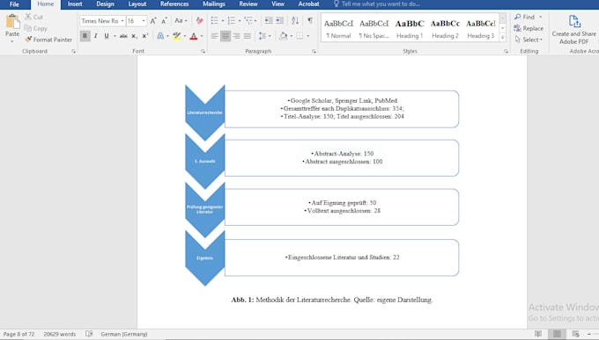Viewport: 599px width, 340px height.
Task: Open font color dropdown arrow
Action: pos(202,36)
